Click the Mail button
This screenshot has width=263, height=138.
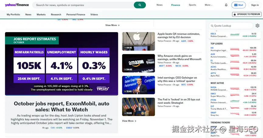click(238, 5)
